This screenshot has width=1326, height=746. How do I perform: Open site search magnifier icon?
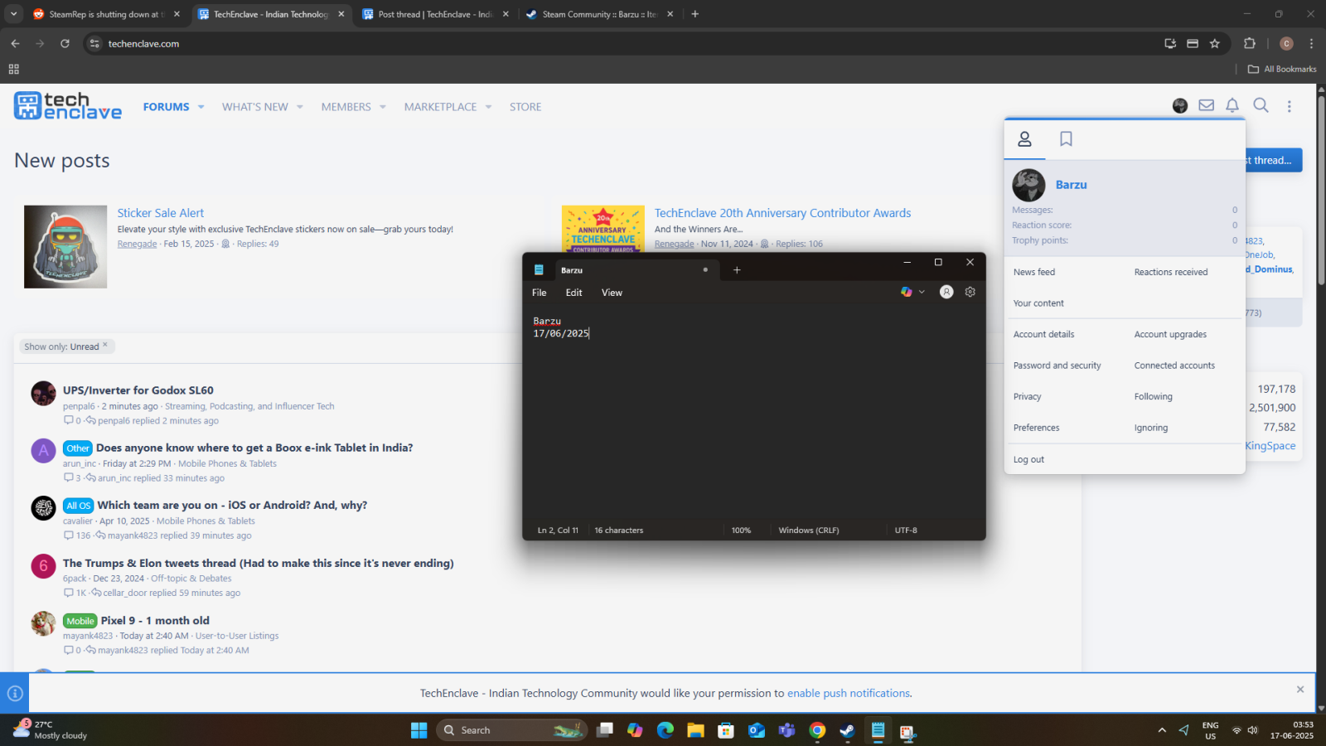click(x=1261, y=105)
